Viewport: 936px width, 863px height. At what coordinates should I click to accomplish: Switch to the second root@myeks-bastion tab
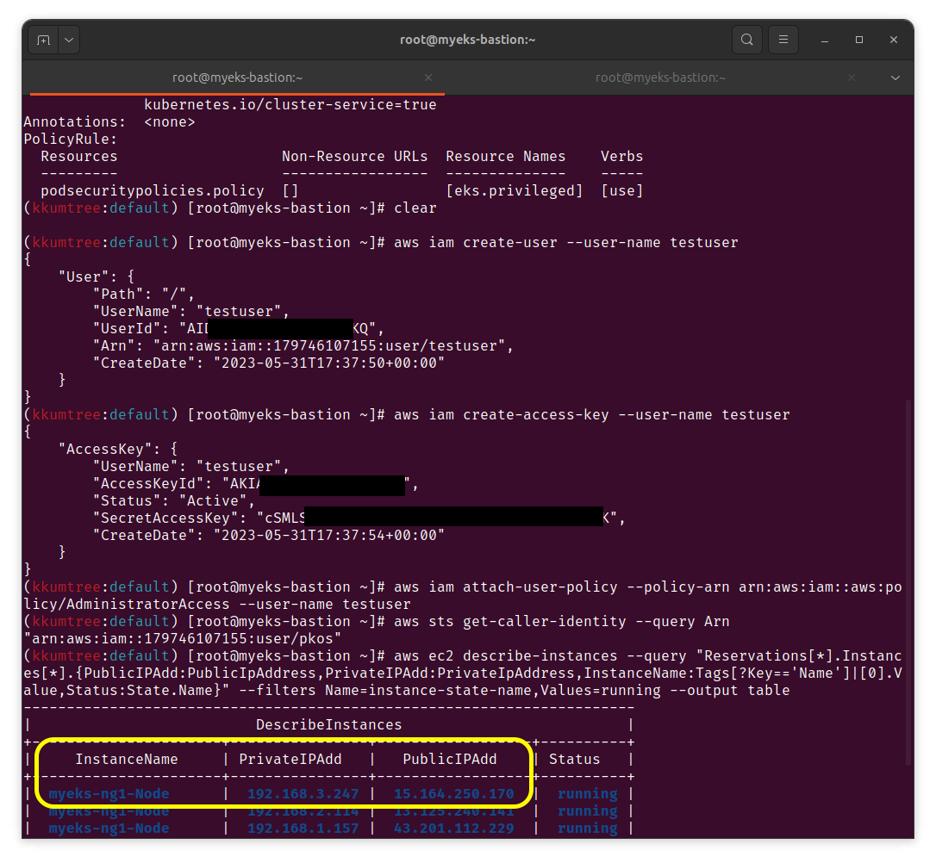tap(660, 78)
